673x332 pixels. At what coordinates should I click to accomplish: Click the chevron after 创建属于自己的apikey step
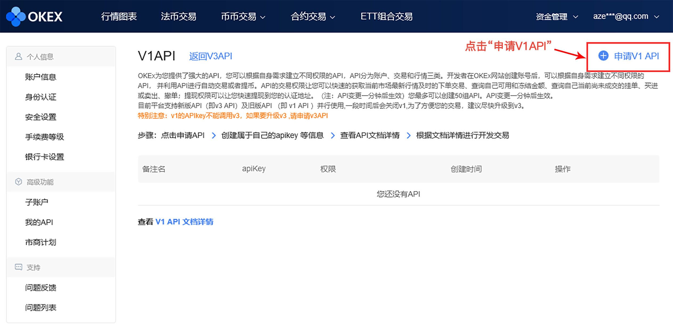(x=333, y=136)
